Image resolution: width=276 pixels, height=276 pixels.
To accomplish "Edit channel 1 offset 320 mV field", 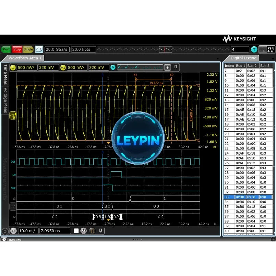I will [48, 68].
